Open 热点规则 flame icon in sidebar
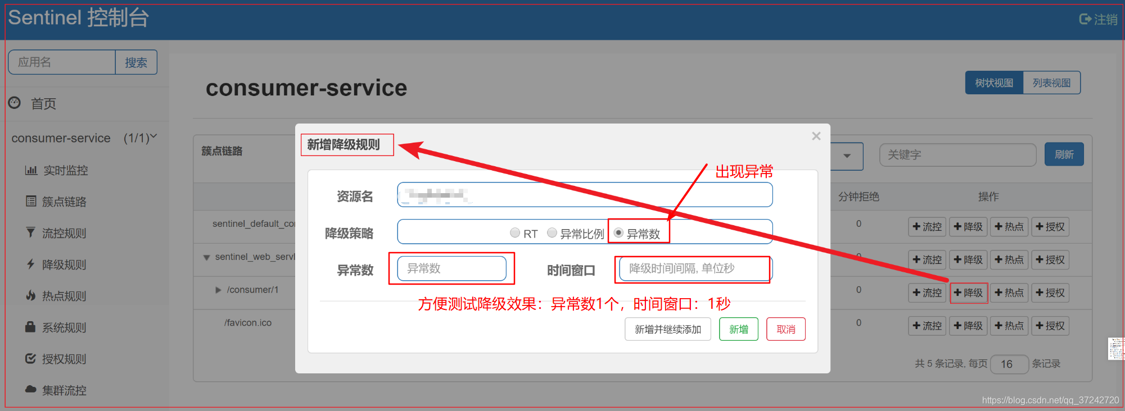The width and height of the screenshot is (1125, 411). pos(31,295)
